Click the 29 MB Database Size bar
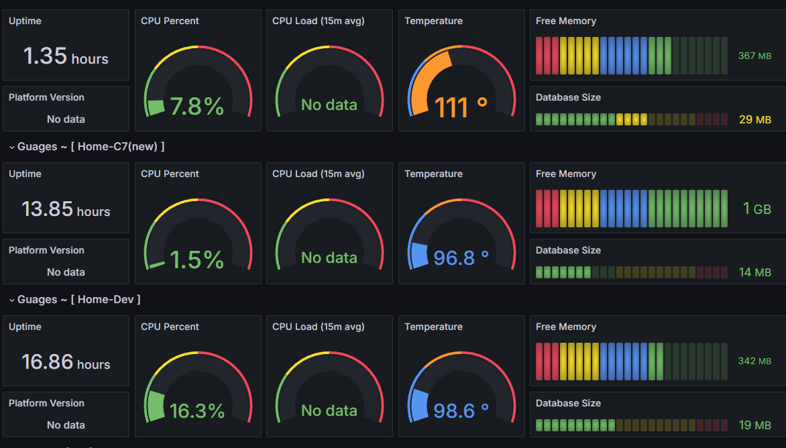 [632, 119]
